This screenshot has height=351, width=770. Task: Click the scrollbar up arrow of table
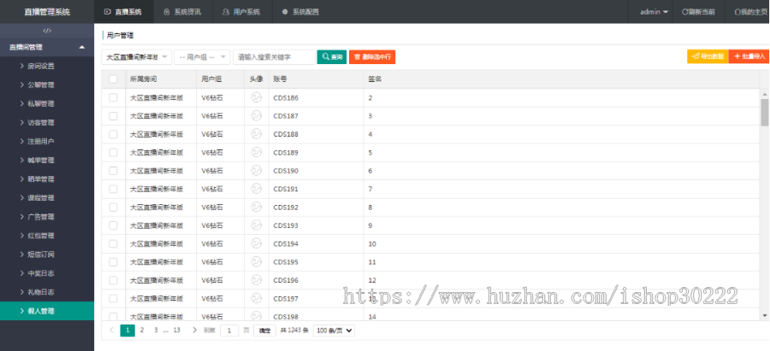click(x=764, y=92)
